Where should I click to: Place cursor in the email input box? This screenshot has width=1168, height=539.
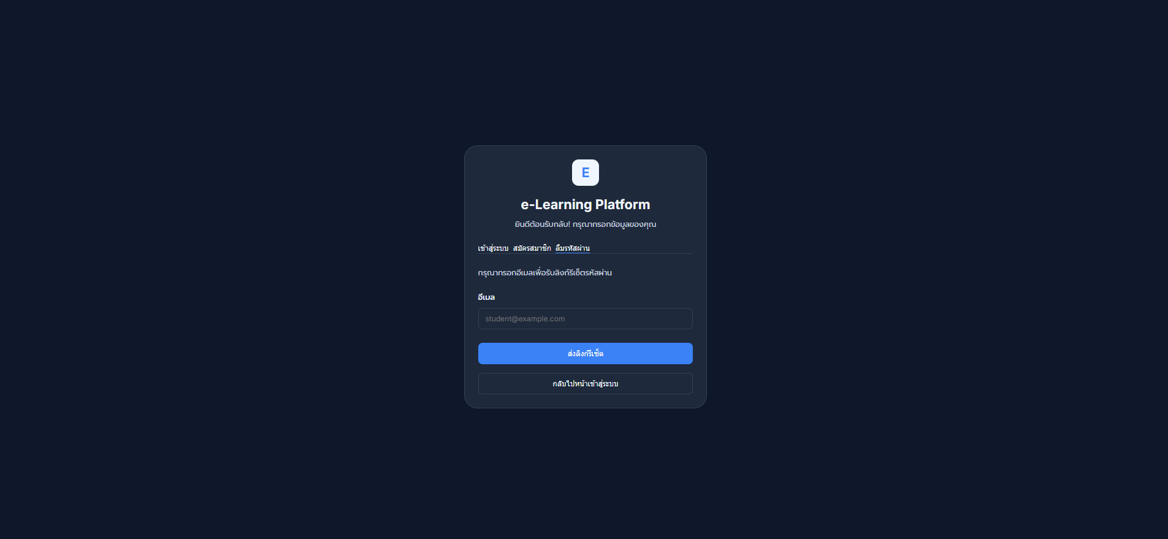585,319
